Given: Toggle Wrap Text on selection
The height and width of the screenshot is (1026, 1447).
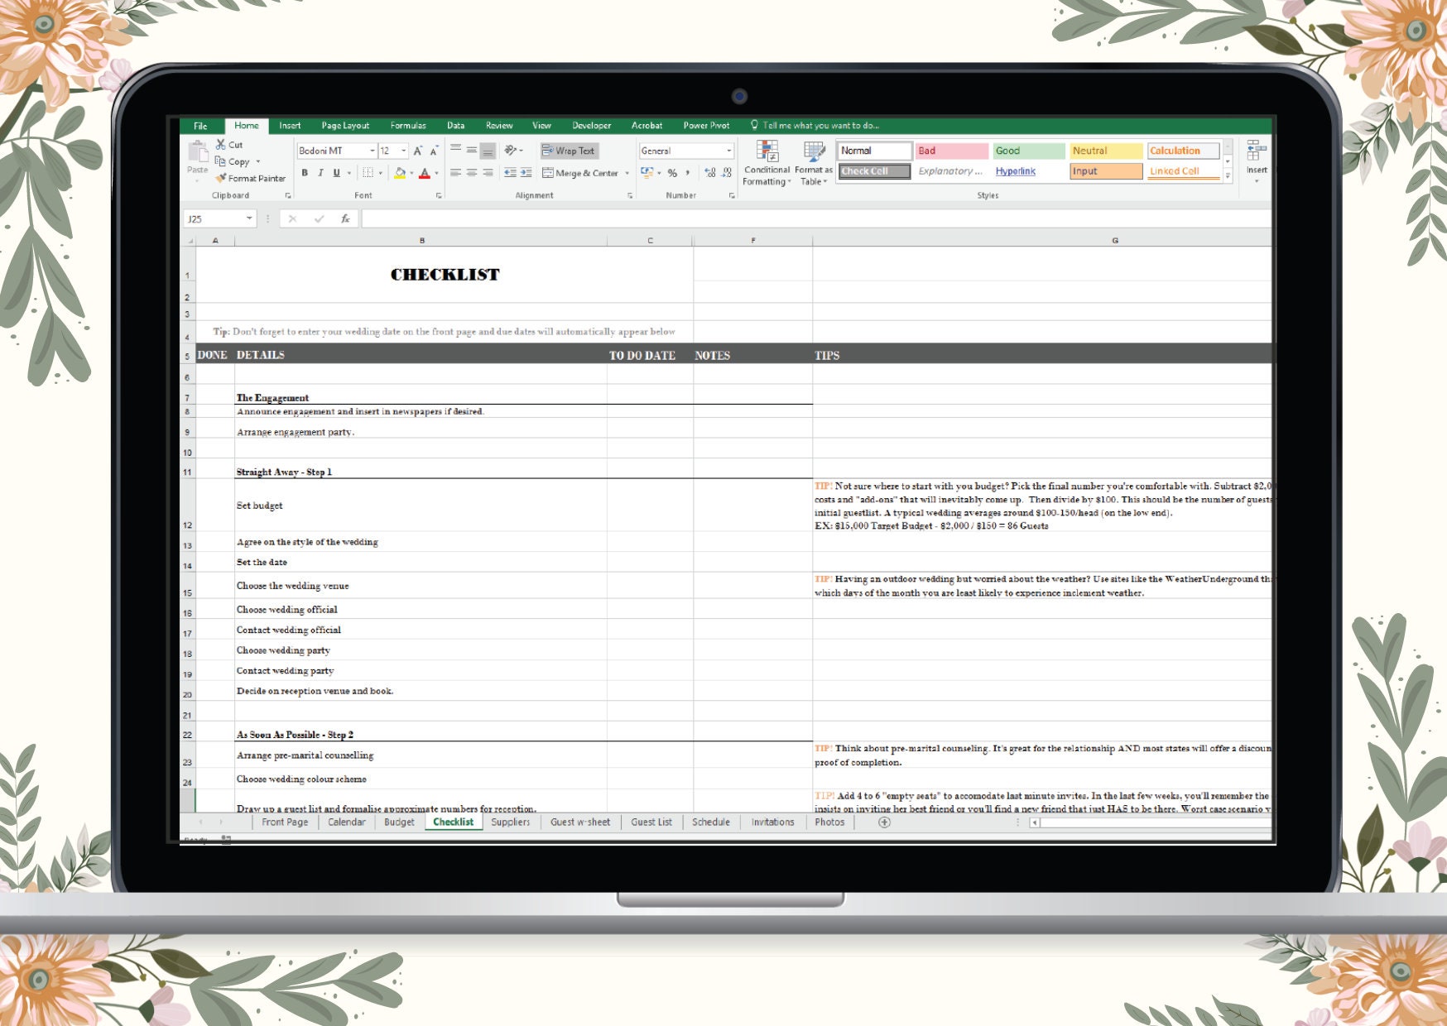Looking at the screenshot, I should tap(569, 151).
